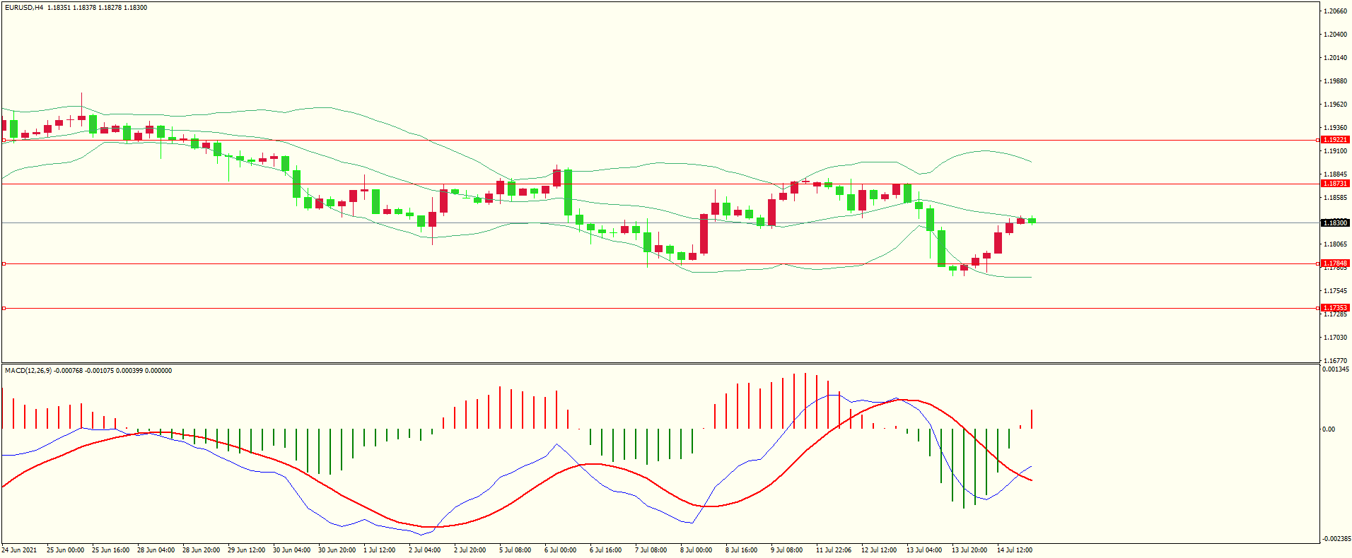Click the 1.20400 price scale label
The image size is (1352, 558).
pos(1335,35)
